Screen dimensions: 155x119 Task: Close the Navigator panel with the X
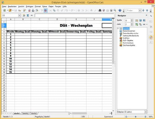146,15
